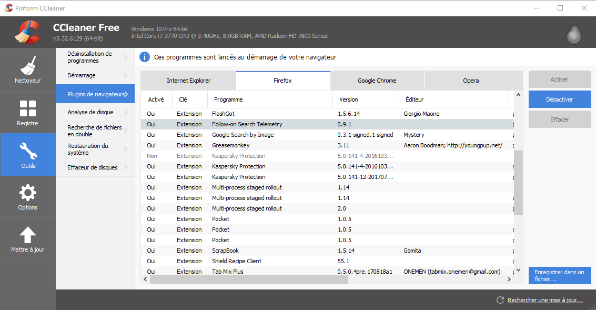Screen dimensions: 596x310
Task: Click the blue information icon
Action: (x=145, y=57)
